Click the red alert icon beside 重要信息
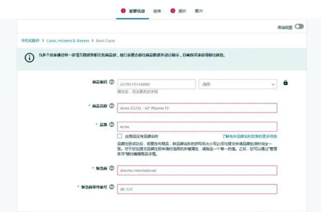The width and height of the screenshot is (321, 212). [x=123, y=11]
